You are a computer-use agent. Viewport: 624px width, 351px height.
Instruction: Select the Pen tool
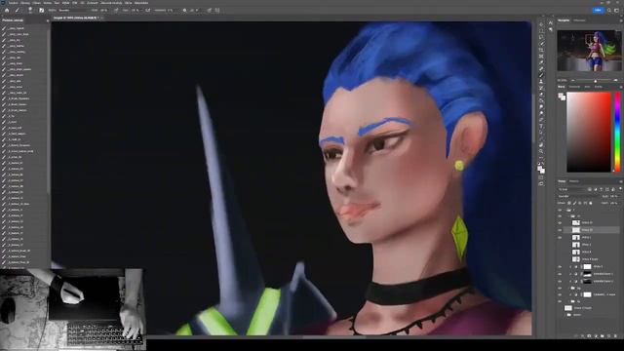(541, 119)
